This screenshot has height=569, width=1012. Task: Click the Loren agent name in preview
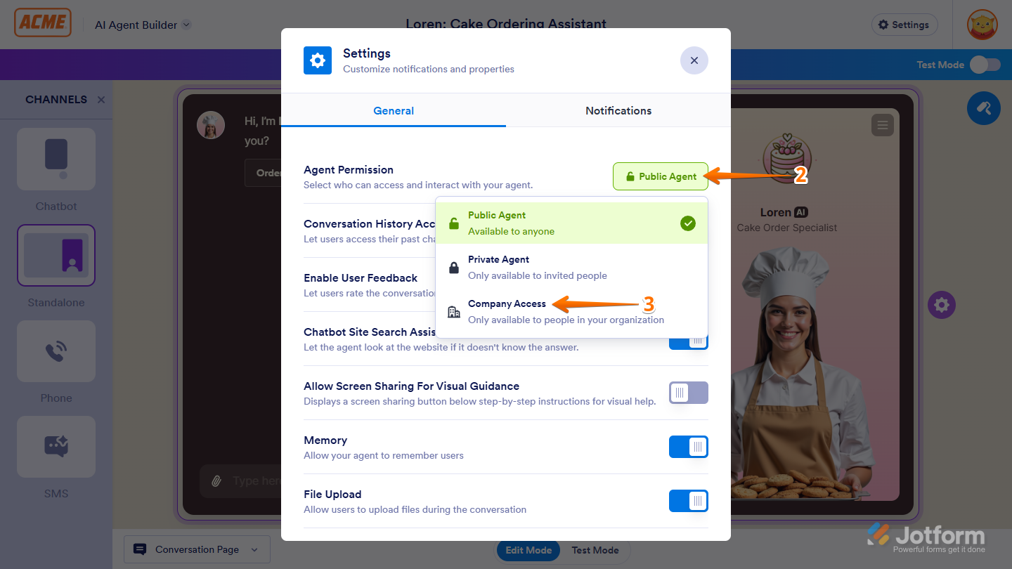[775, 212]
